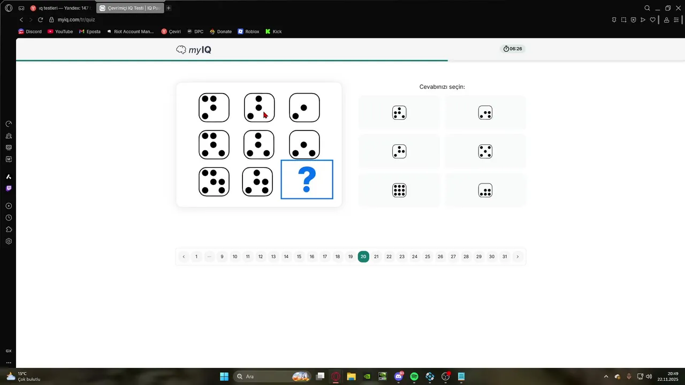The height and width of the screenshot is (385, 685).
Task: Jump to question 13
Action: (273, 257)
